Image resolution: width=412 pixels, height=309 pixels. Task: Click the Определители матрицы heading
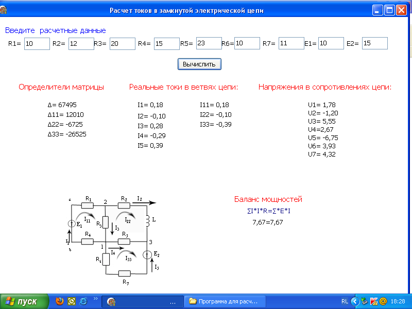[x=61, y=87]
